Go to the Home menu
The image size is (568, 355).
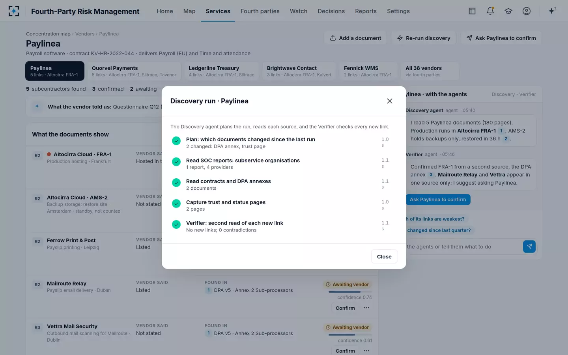pos(165,11)
